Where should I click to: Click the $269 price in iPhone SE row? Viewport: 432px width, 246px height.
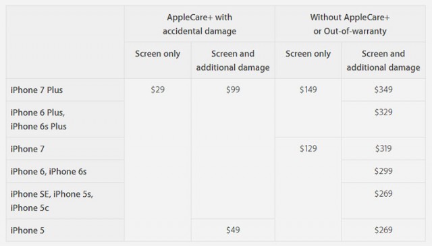click(x=383, y=193)
